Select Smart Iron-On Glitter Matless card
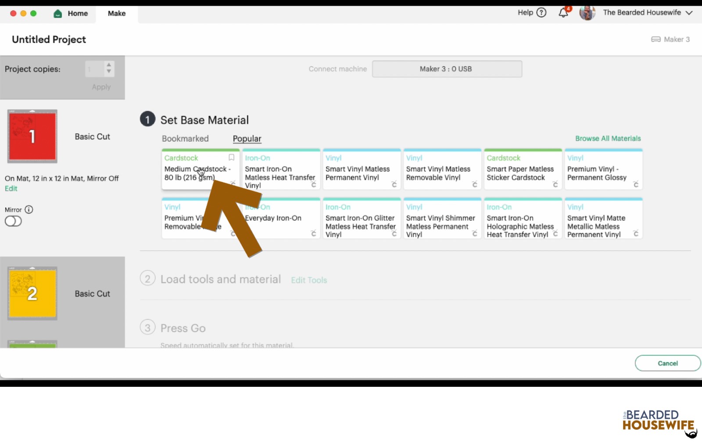This screenshot has height=446, width=702. coord(362,218)
